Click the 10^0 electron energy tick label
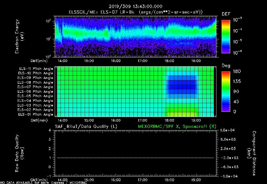 (48, 56)
